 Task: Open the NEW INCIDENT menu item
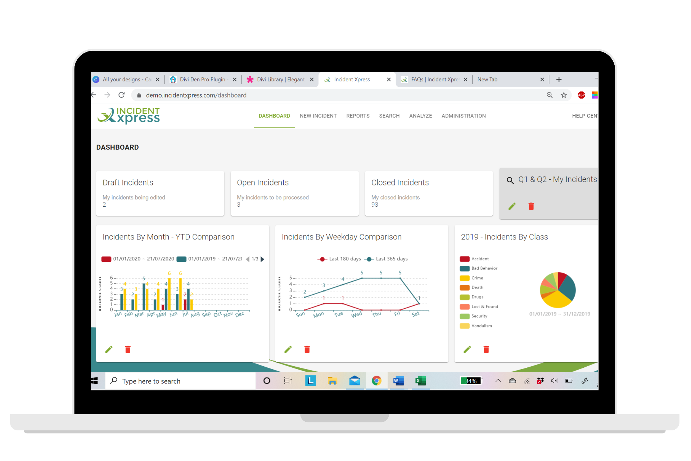(x=318, y=116)
